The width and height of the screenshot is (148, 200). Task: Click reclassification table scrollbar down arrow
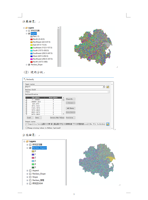pyautogui.click(x=63, y=114)
